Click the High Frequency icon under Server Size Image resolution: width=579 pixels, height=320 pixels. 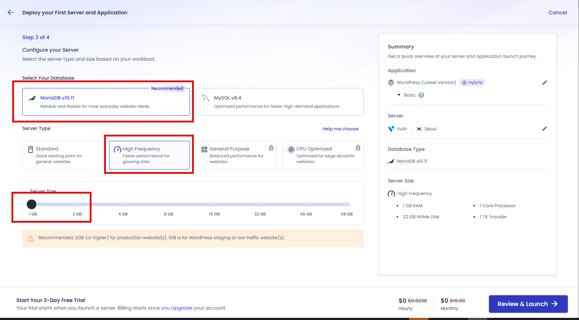click(391, 194)
